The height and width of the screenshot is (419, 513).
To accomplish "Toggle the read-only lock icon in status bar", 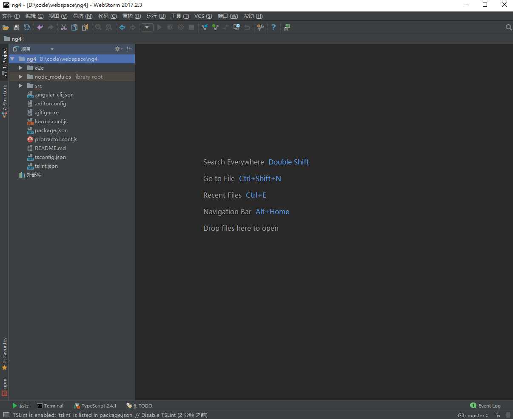I will tap(498, 415).
